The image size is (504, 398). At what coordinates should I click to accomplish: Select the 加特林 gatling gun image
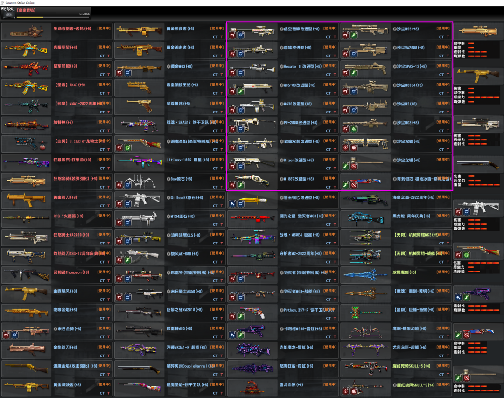coord(26,125)
